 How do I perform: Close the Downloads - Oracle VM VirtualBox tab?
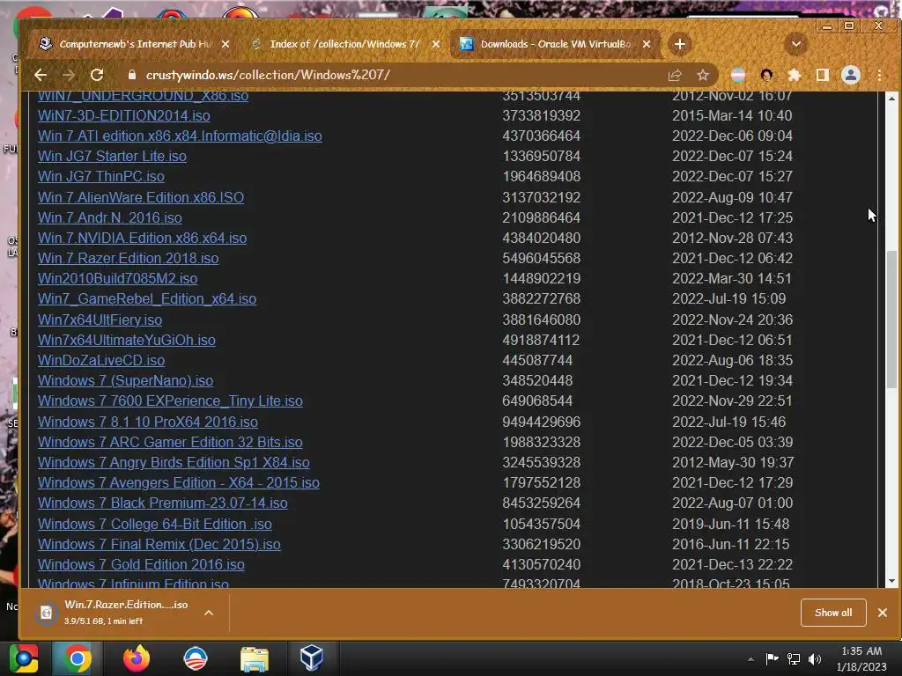[647, 44]
